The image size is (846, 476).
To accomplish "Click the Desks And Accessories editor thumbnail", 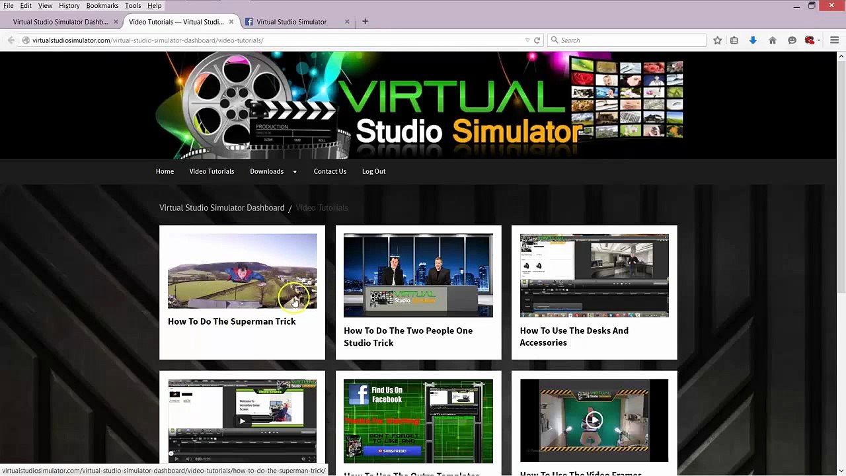I will click(594, 275).
